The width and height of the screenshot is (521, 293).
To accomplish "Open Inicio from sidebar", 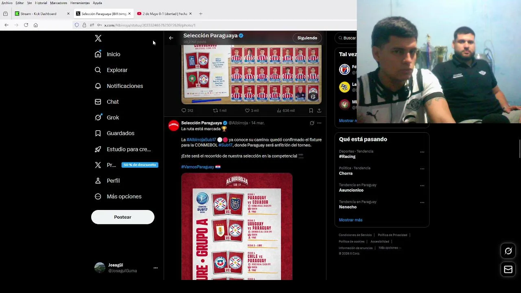I will coord(107,54).
